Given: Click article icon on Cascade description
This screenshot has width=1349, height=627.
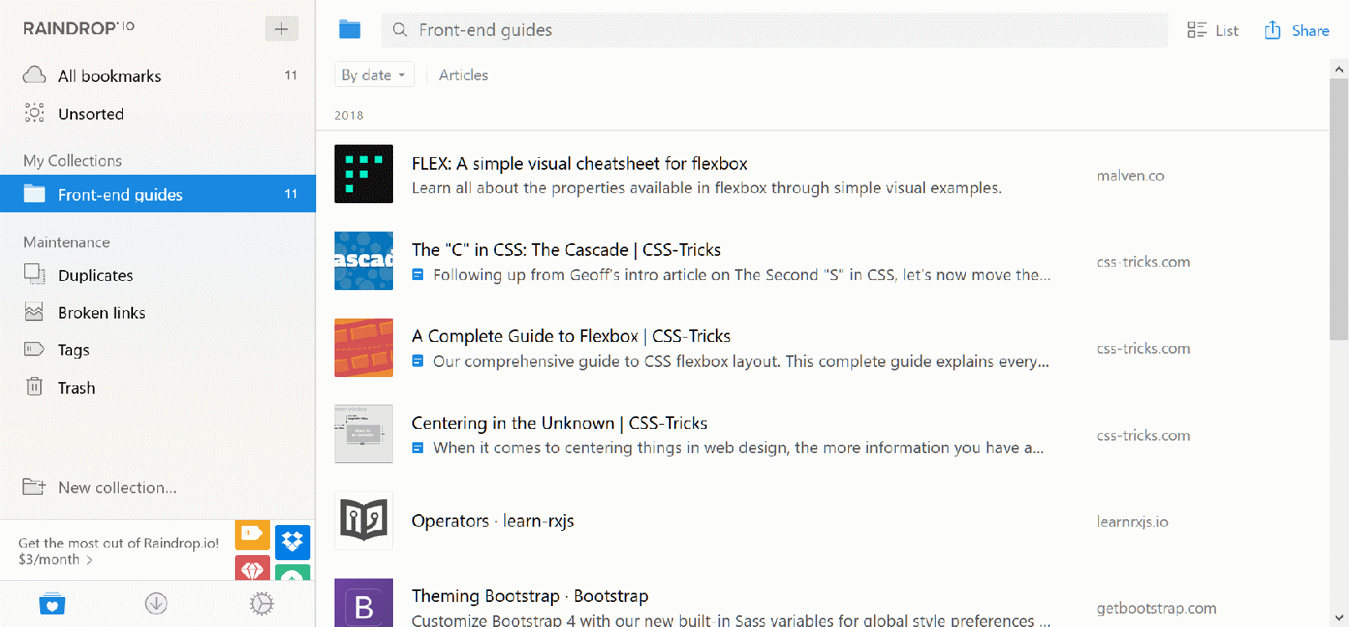Looking at the screenshot, I should (417, 274).
